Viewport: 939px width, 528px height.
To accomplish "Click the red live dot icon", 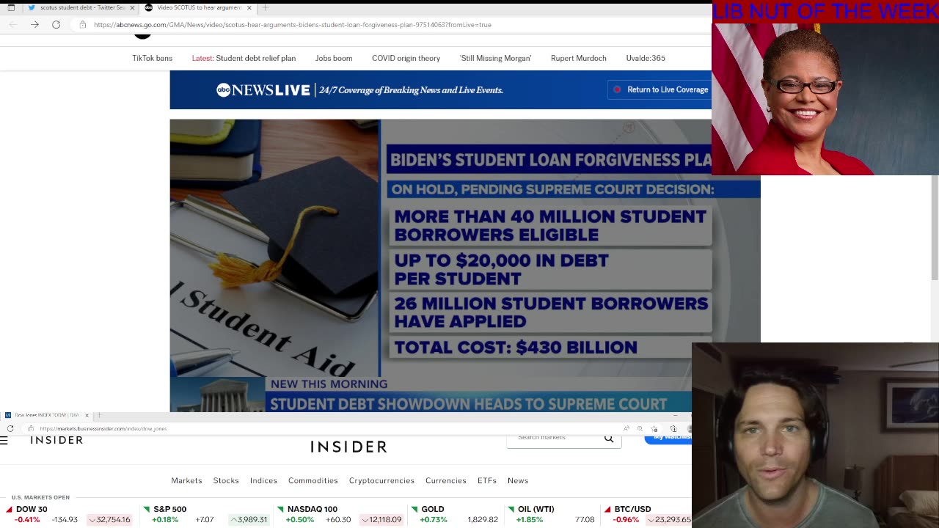I will tap(617, 89).
